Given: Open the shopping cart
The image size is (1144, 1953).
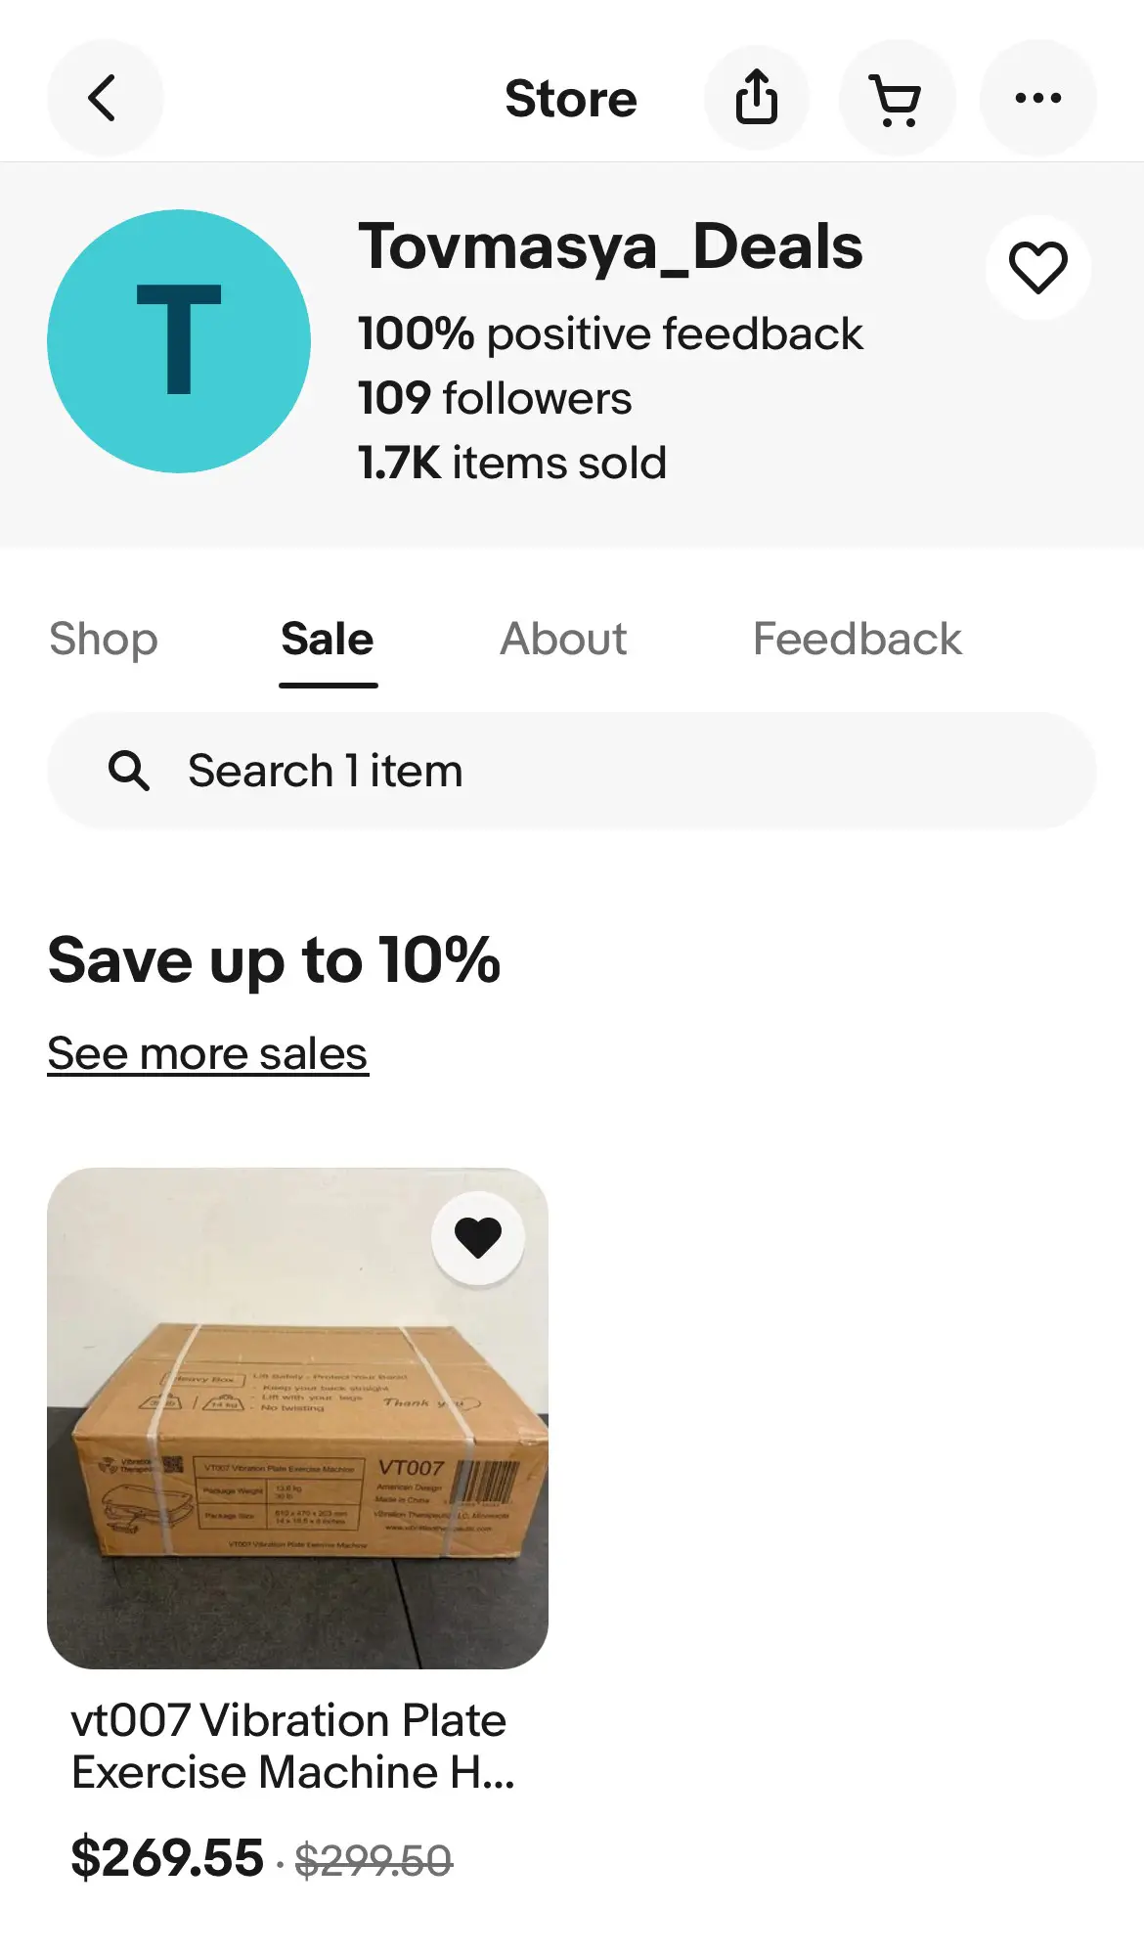Looking at the screenshot, I should (896, 98).
